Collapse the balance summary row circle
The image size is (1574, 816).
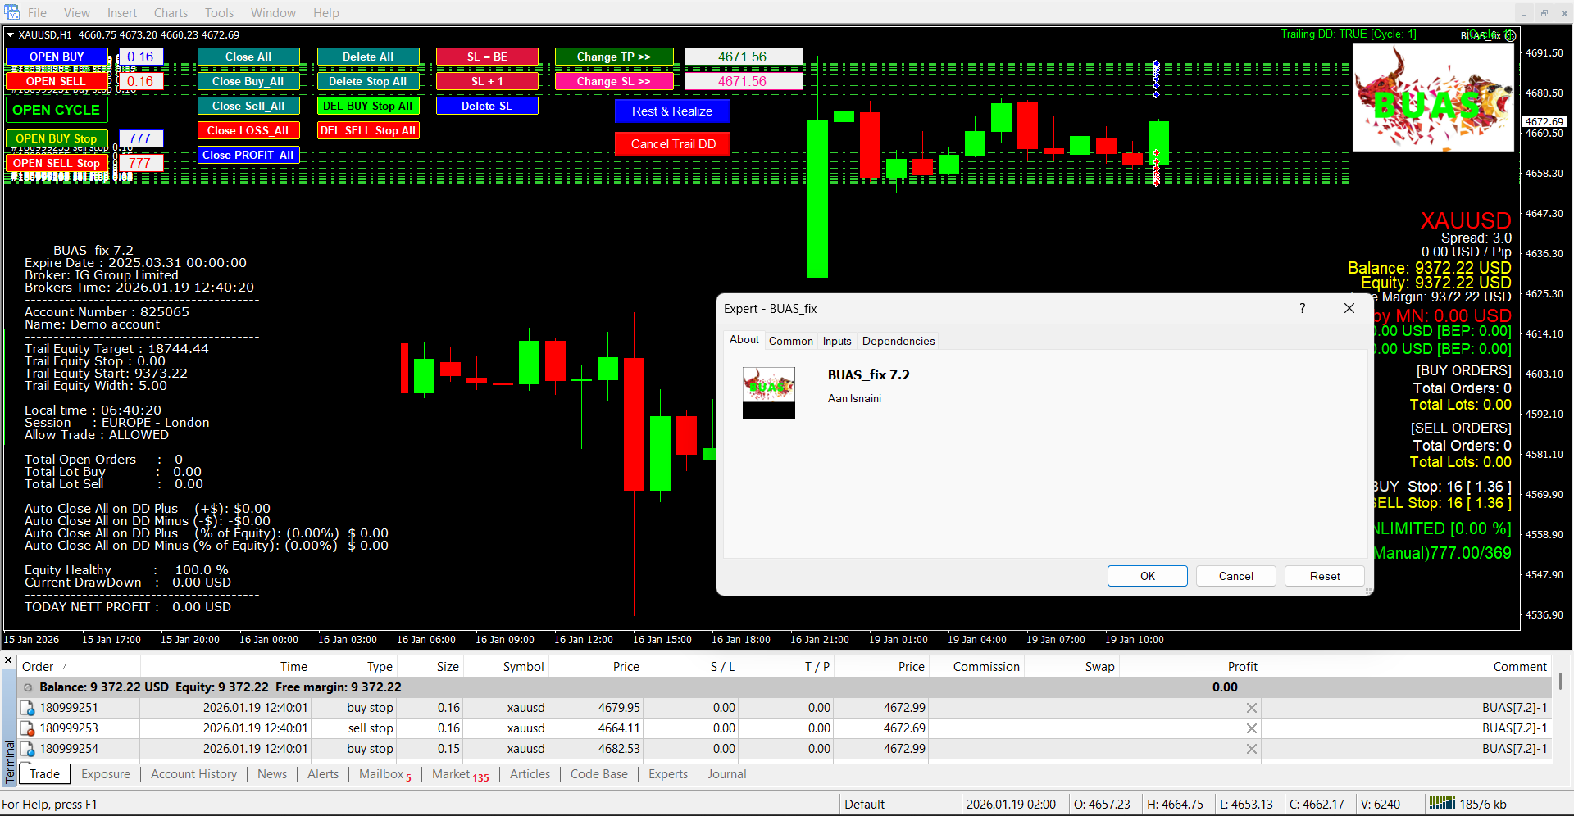28,687
